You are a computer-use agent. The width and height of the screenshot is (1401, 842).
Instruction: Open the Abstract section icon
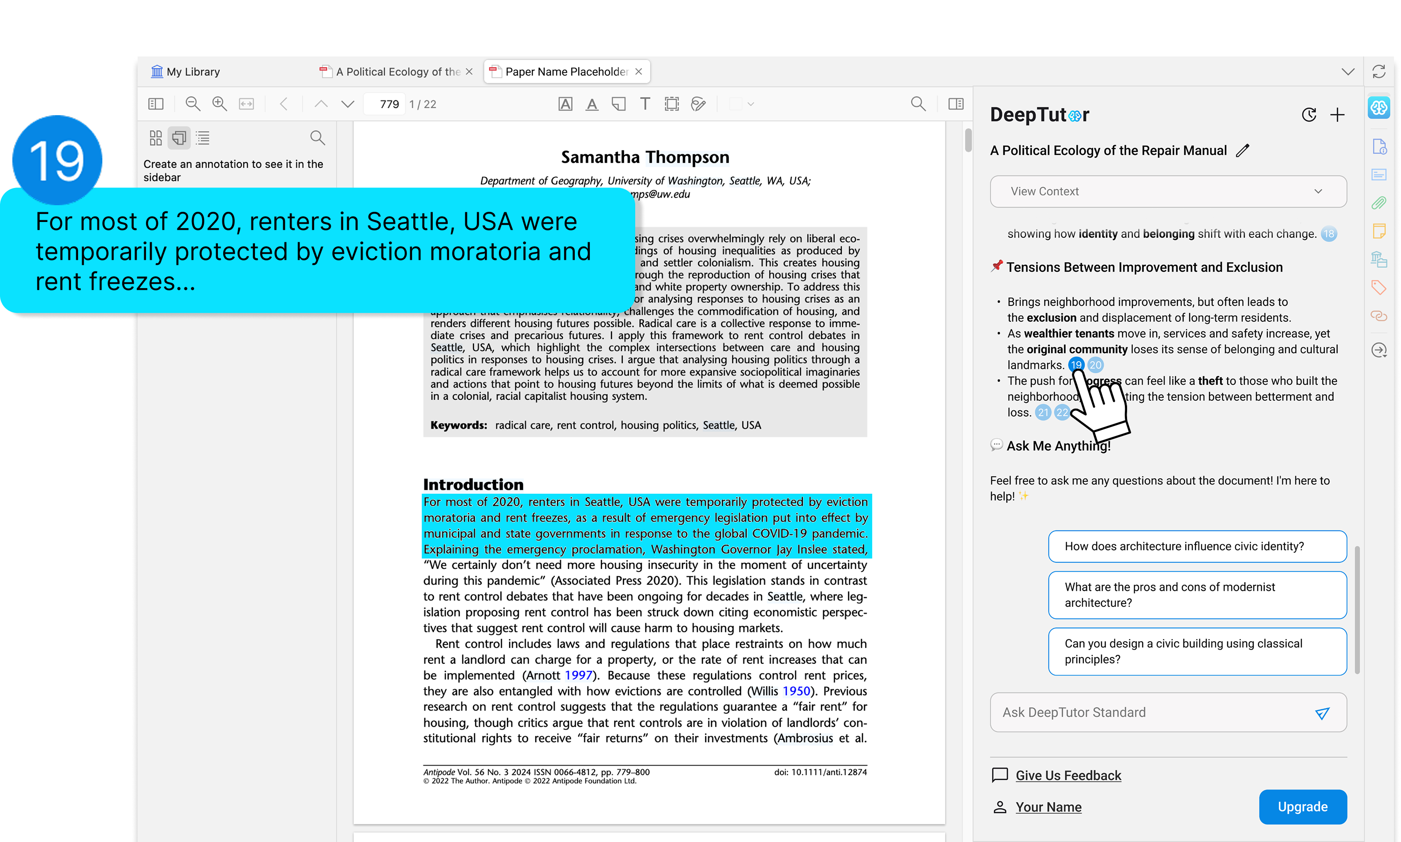point(1379,175)
